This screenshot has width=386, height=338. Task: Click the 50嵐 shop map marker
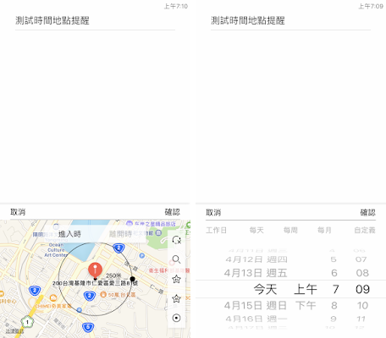pyautogui.click(x=103, y=295)
